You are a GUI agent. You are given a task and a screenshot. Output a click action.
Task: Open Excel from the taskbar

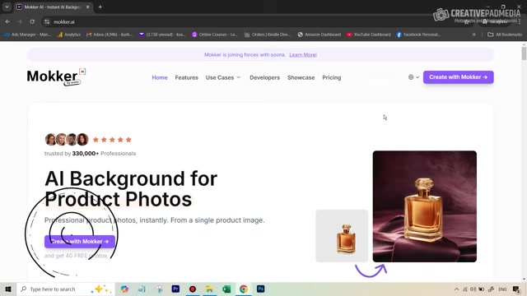[226, 289]
